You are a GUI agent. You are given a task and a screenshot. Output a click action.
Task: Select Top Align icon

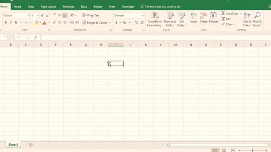(54, 15)
